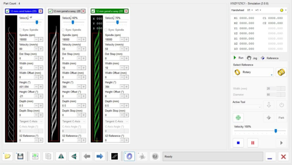
Task: Click the vertical mirror triangle icon
Action: 61,156
